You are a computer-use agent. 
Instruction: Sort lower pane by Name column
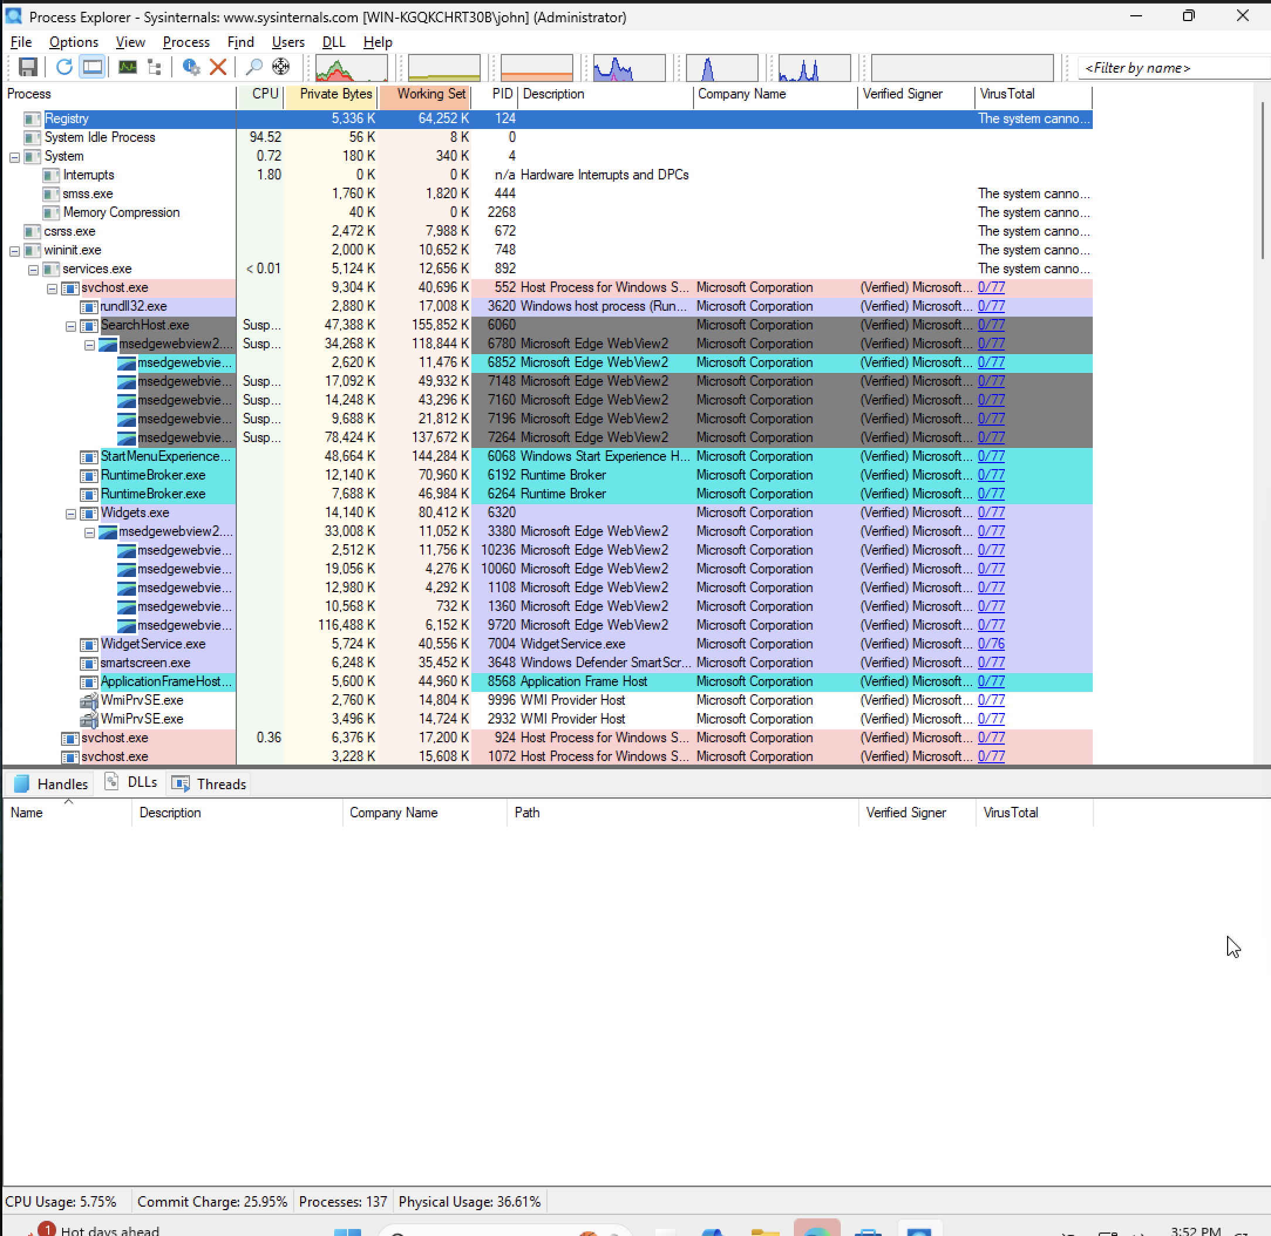click(x=67, y=813)
